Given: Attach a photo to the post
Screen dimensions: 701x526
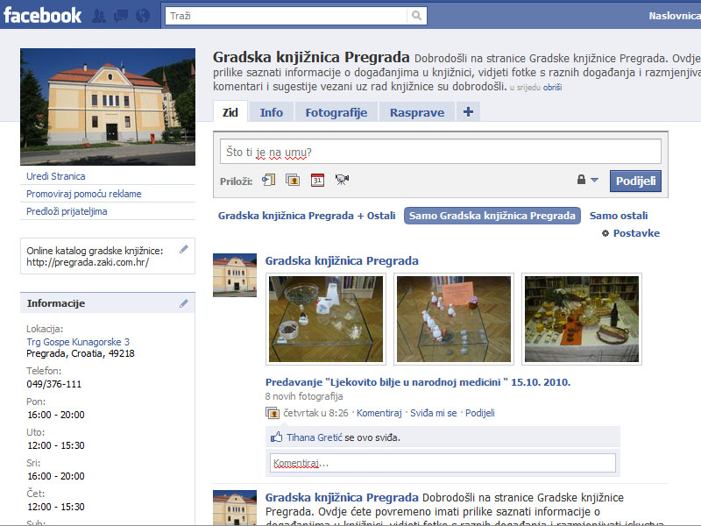Looking at the screenshot, I should 293,180.
